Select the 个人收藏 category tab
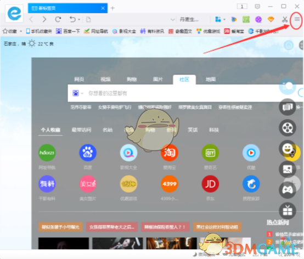This screenshot has height=259, width=304. [50, 130]
